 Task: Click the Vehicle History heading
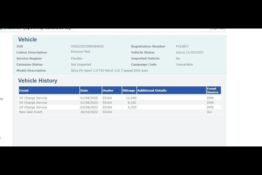(38, 81)
